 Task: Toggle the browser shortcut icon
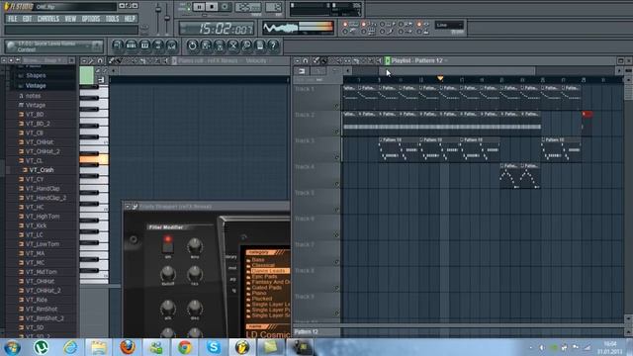pyautogui.click(x=158, y=45)
